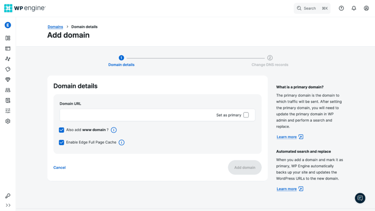
Task: Expand sidebar with double chevron
Action: pos(8,205)
